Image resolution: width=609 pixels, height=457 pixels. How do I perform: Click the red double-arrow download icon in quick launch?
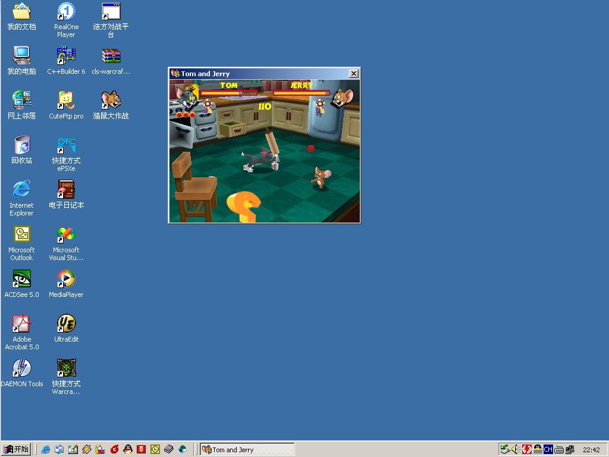[x=142, y=449]
